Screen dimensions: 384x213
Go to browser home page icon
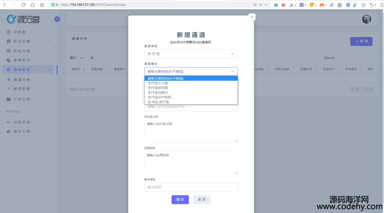point(32,5)
